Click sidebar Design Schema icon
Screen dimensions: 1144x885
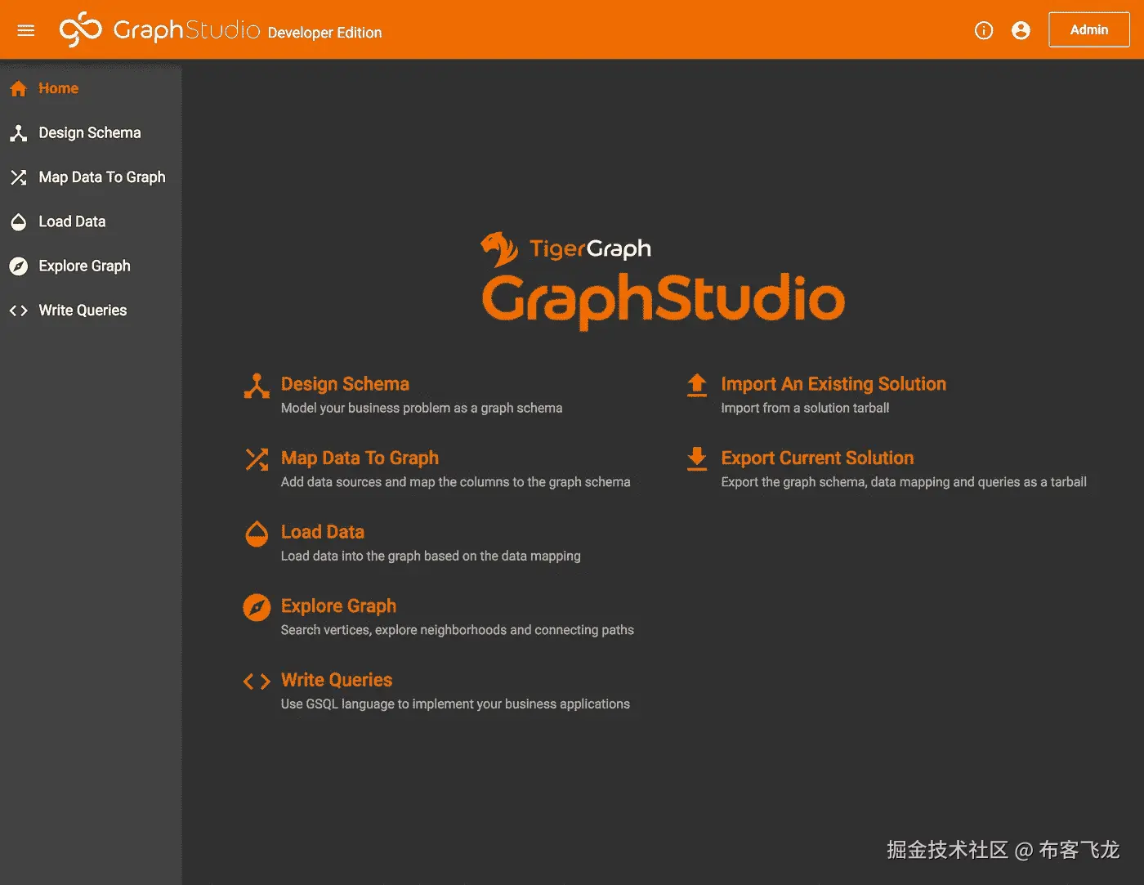coord(19,133)
